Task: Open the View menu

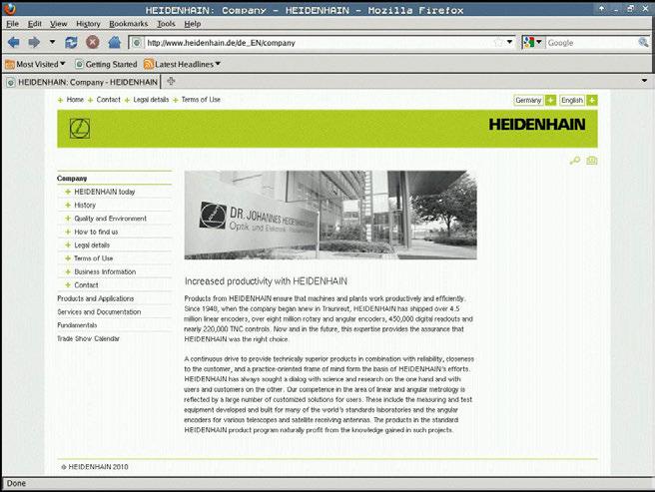Action: tap(59, 24)
